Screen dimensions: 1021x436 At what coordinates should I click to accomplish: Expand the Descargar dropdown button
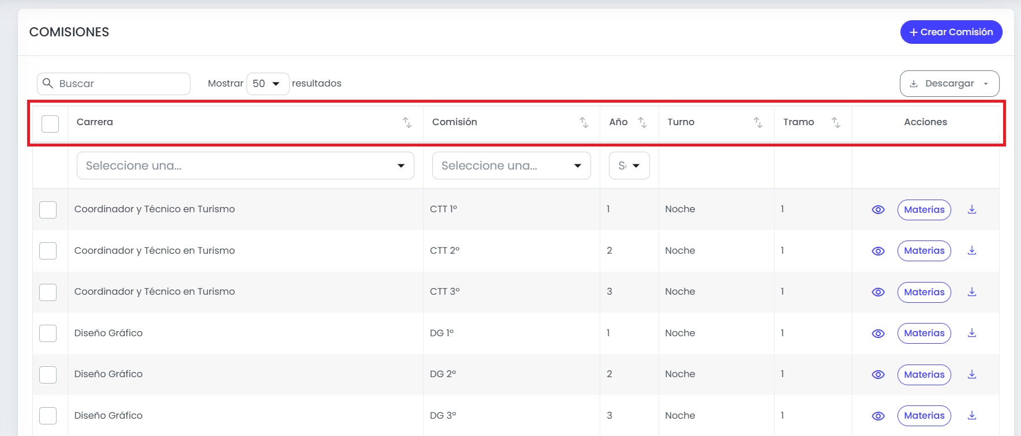[x=949, y=84]
